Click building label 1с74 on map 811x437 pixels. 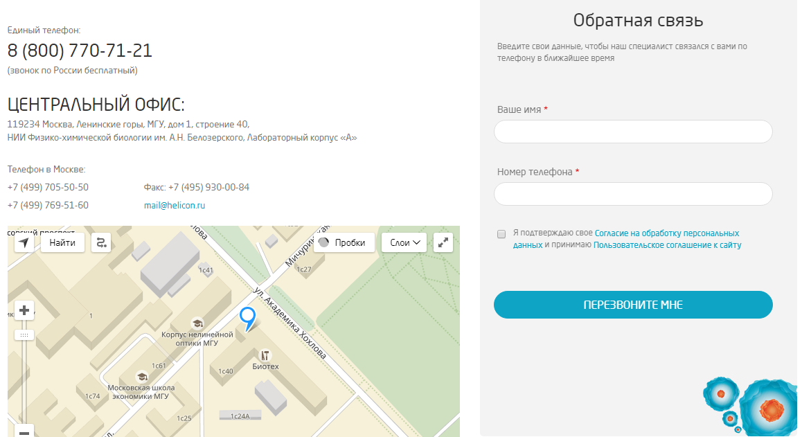click(x=93, y=396)
